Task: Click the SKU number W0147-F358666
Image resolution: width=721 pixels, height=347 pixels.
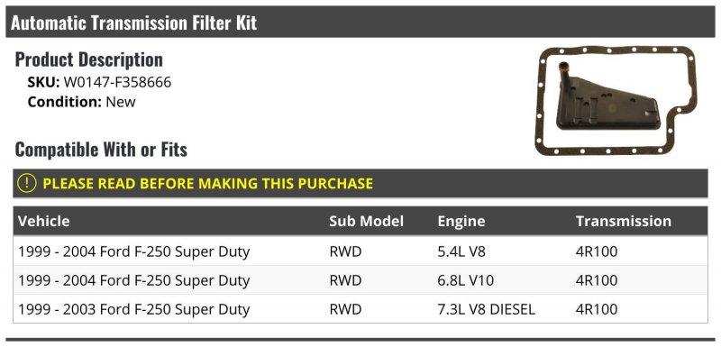Action: tap(117, 82)
